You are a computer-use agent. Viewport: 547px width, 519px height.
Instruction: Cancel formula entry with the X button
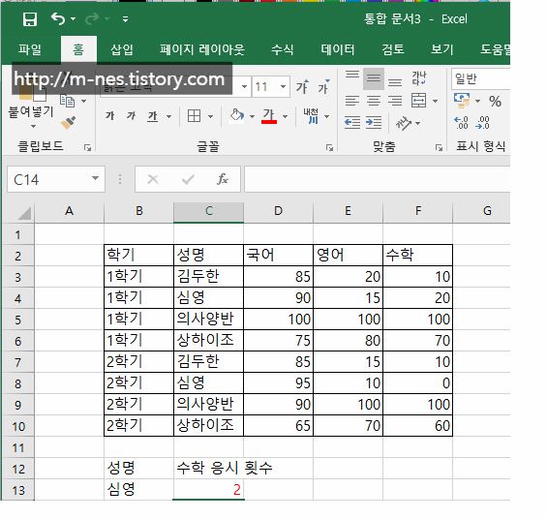pyautogui.click(x=153, y=179)
